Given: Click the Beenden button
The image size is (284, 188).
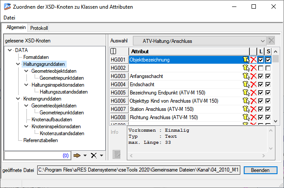Looking at the screenshot, I should (x=260, y=170).
